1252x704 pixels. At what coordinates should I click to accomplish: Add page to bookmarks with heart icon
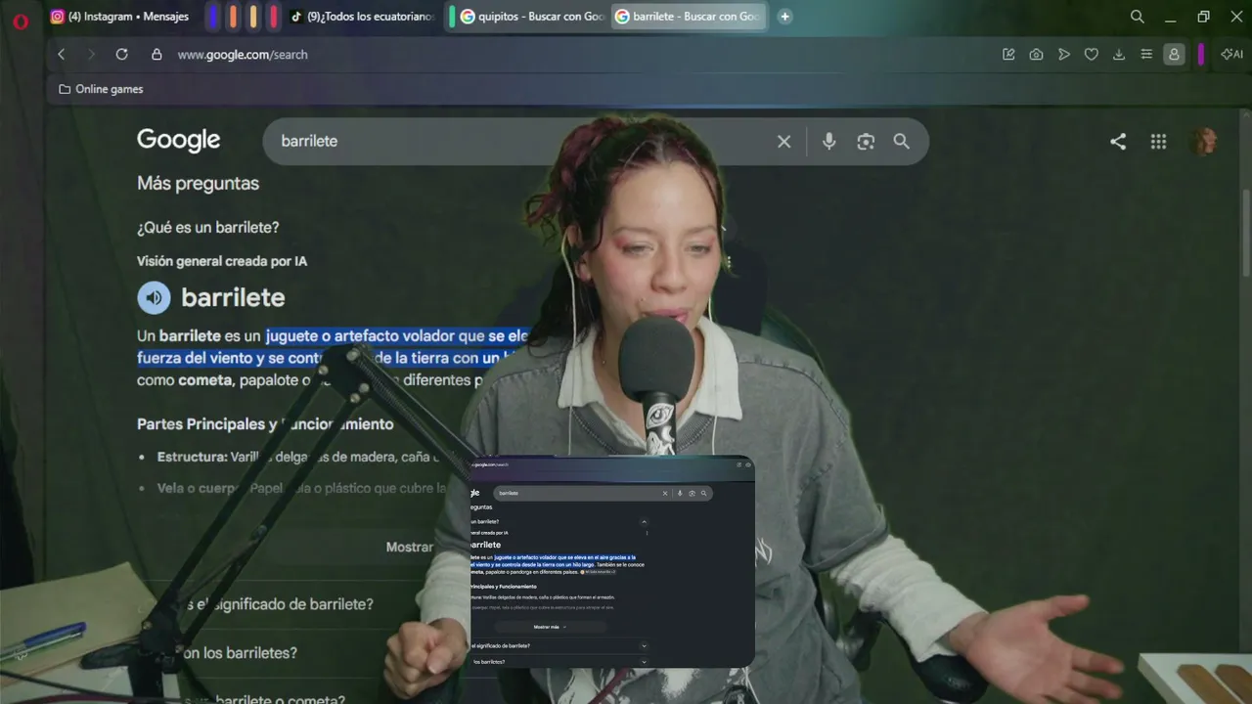pyautogui.click(x=1092, y=55)
